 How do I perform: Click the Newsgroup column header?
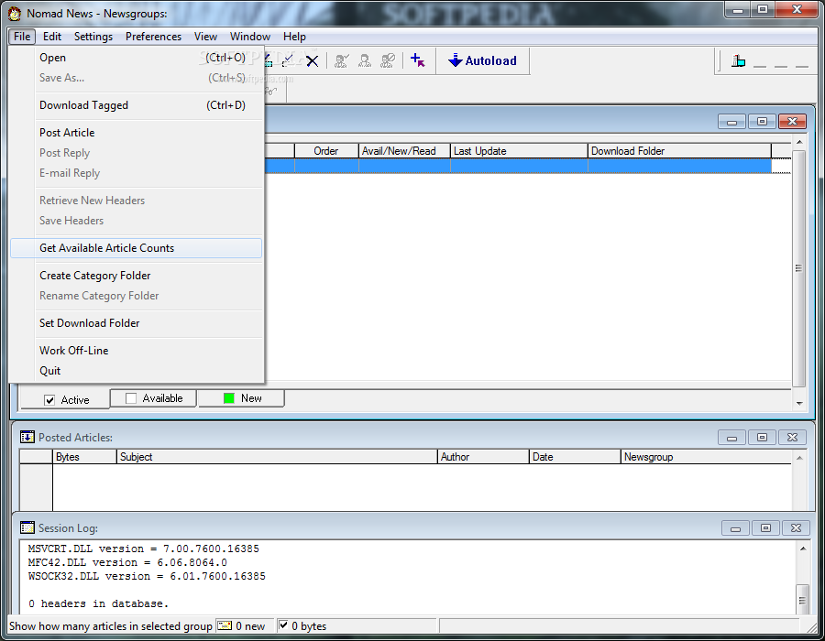(x=706, y=457)
